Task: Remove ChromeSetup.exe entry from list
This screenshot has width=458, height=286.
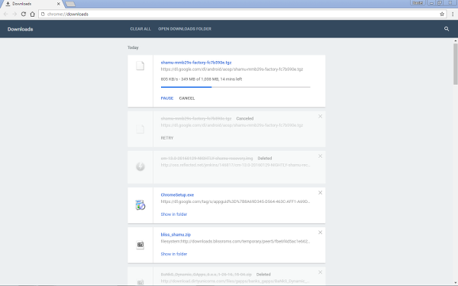Action: (x=320, y=193)
